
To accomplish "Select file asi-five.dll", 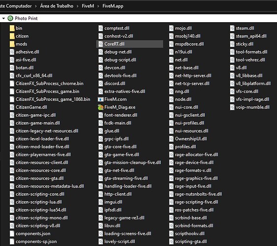I will [x=26, y=60].
